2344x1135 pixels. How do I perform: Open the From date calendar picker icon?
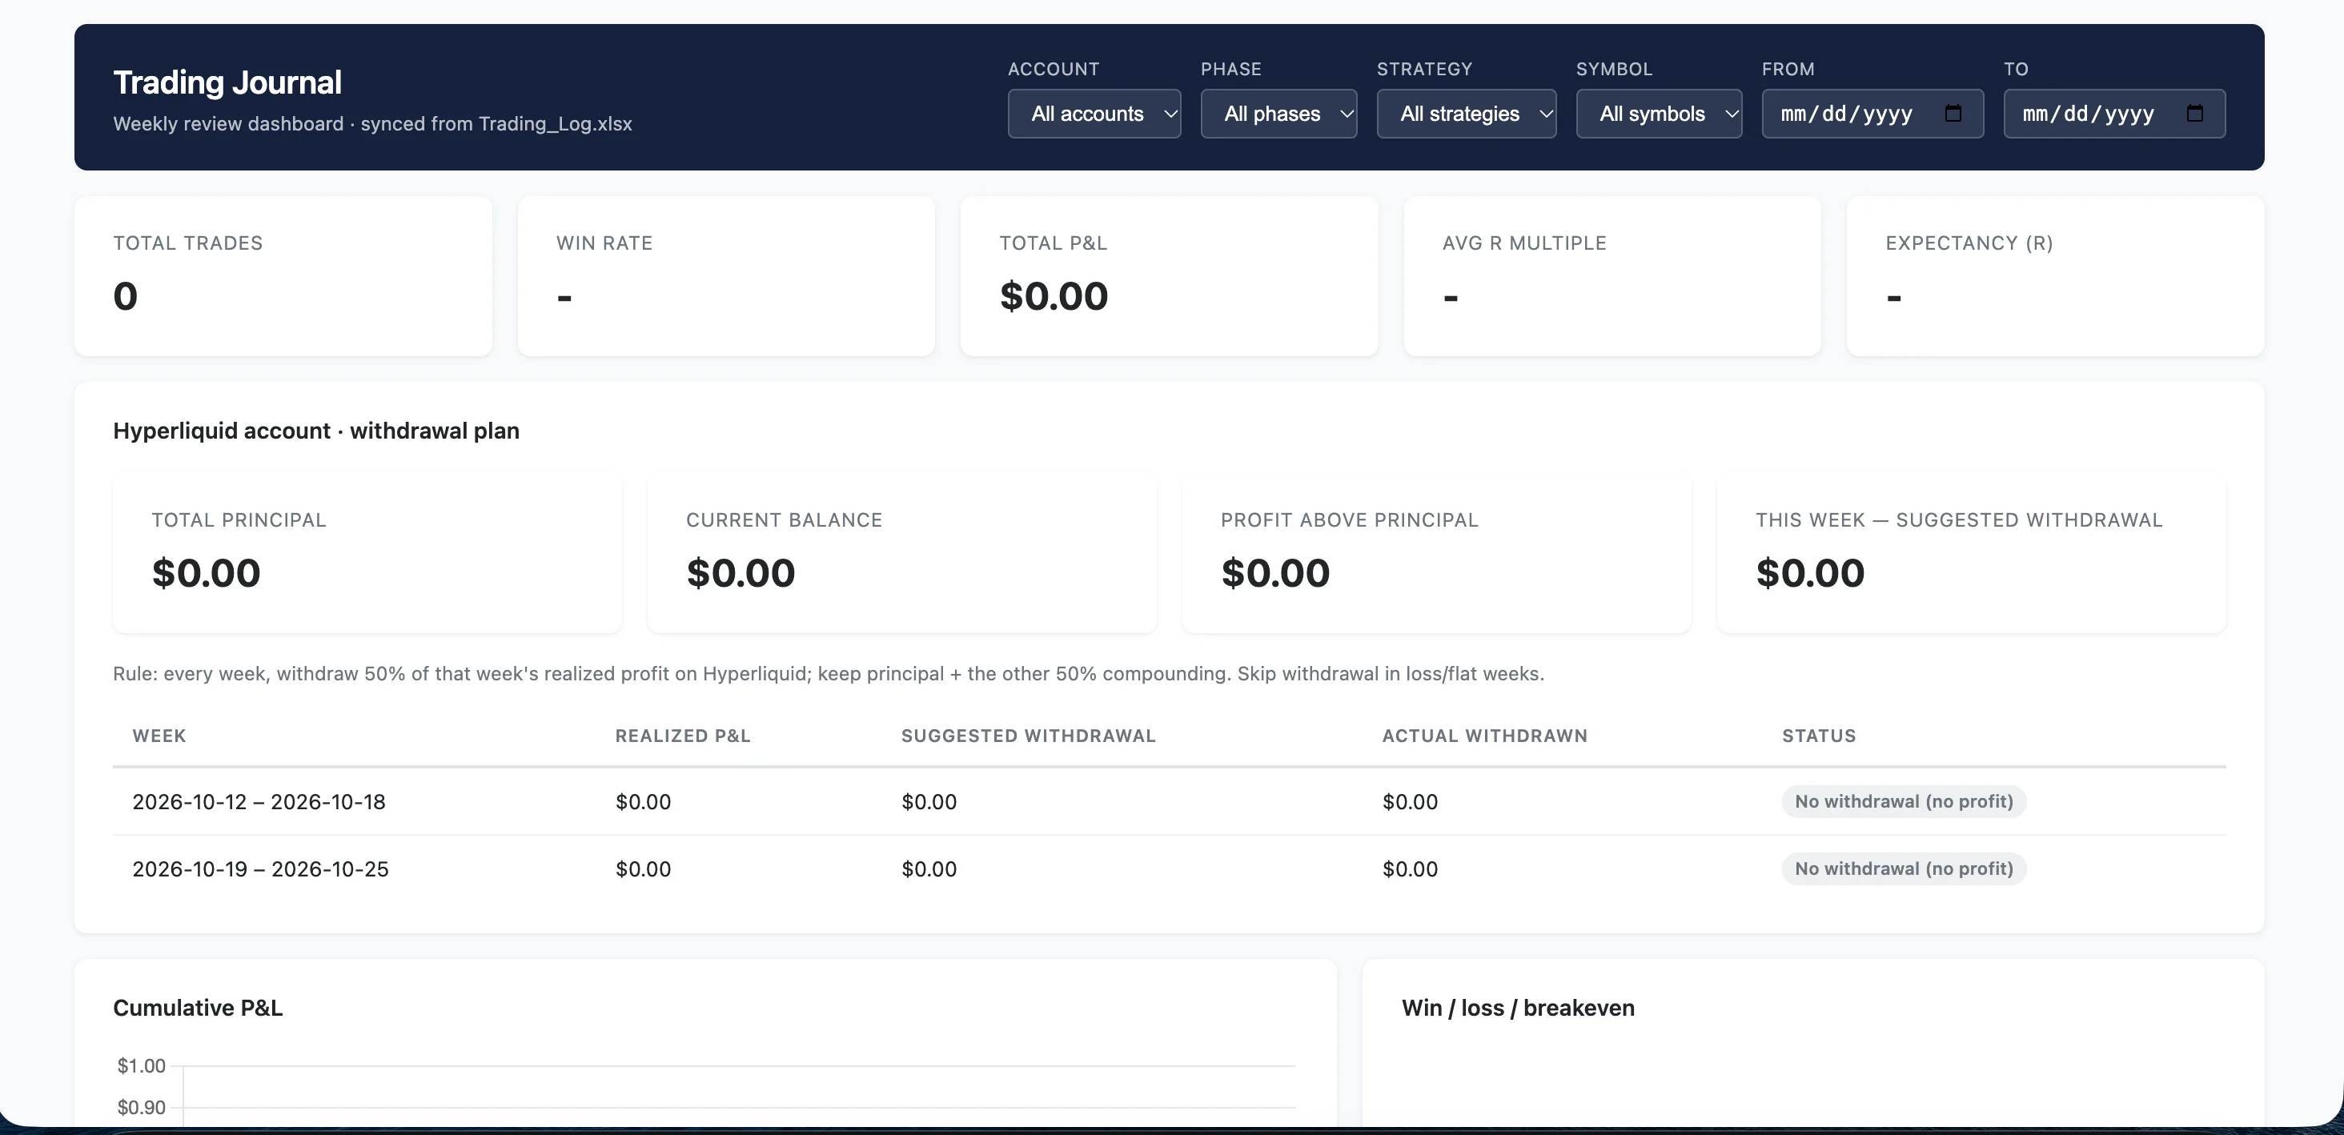point(1953,114)
